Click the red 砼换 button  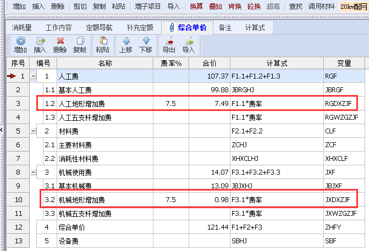coord(254,7)
